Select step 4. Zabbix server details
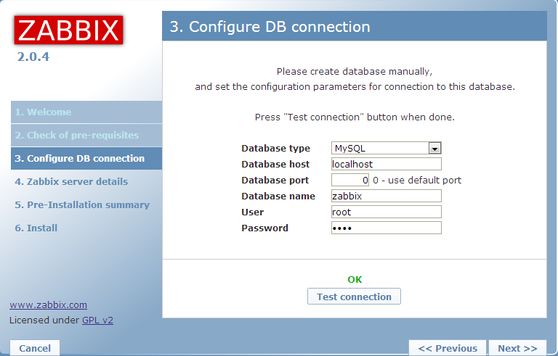558x356 pixels. 86,181
